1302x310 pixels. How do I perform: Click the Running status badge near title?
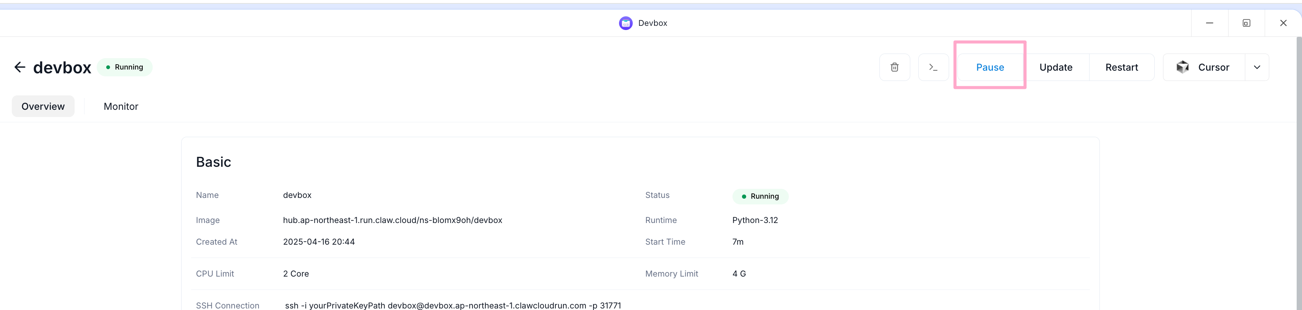[x=124, y=67]
